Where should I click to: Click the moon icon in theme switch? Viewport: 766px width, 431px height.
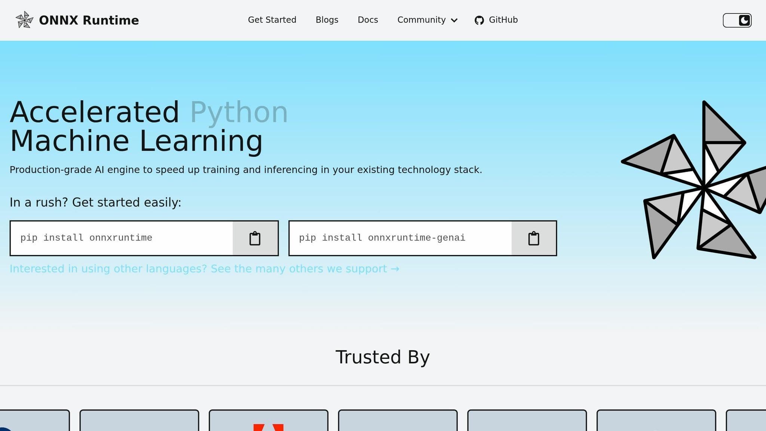pos(744,20)
